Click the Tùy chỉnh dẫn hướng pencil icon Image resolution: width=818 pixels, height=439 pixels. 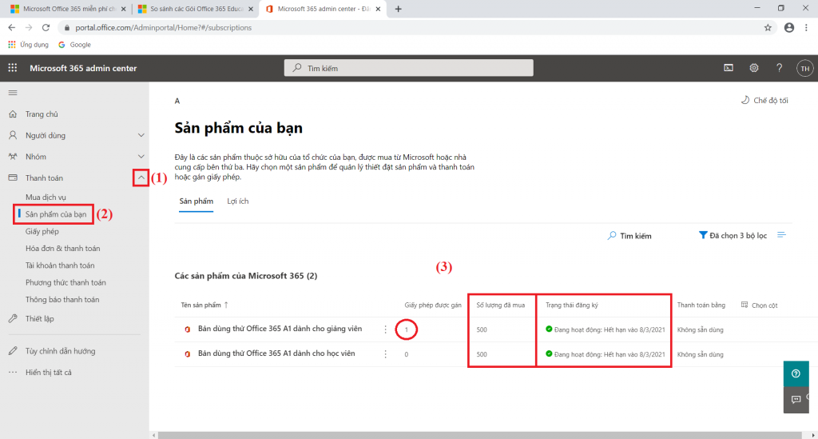tap(13, 351)
